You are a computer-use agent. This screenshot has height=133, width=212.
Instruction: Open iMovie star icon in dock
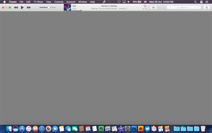(121, 129)
